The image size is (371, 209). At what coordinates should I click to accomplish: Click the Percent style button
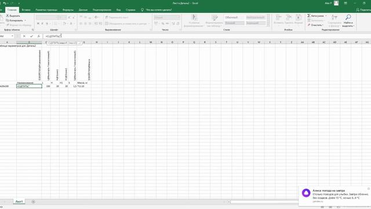pyautogui.click(x=162, y=23)
